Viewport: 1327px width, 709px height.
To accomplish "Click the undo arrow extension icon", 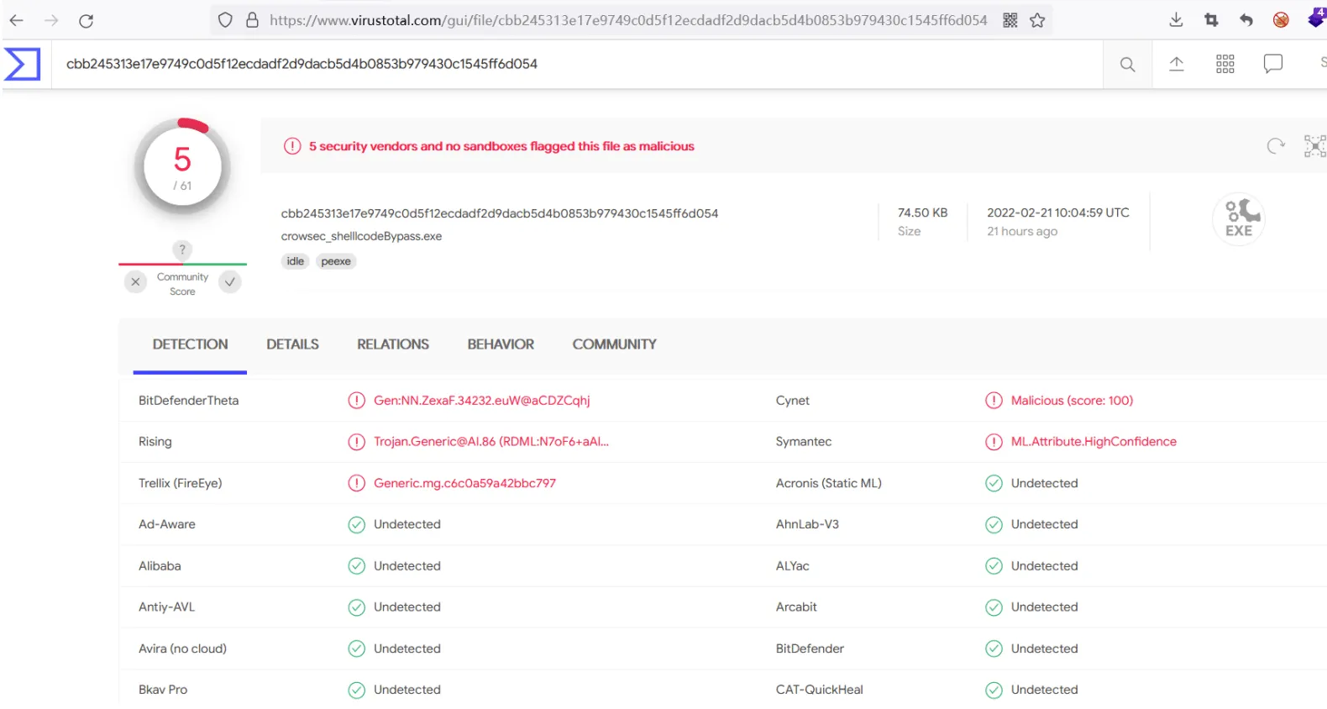I will pos(1246,20).
